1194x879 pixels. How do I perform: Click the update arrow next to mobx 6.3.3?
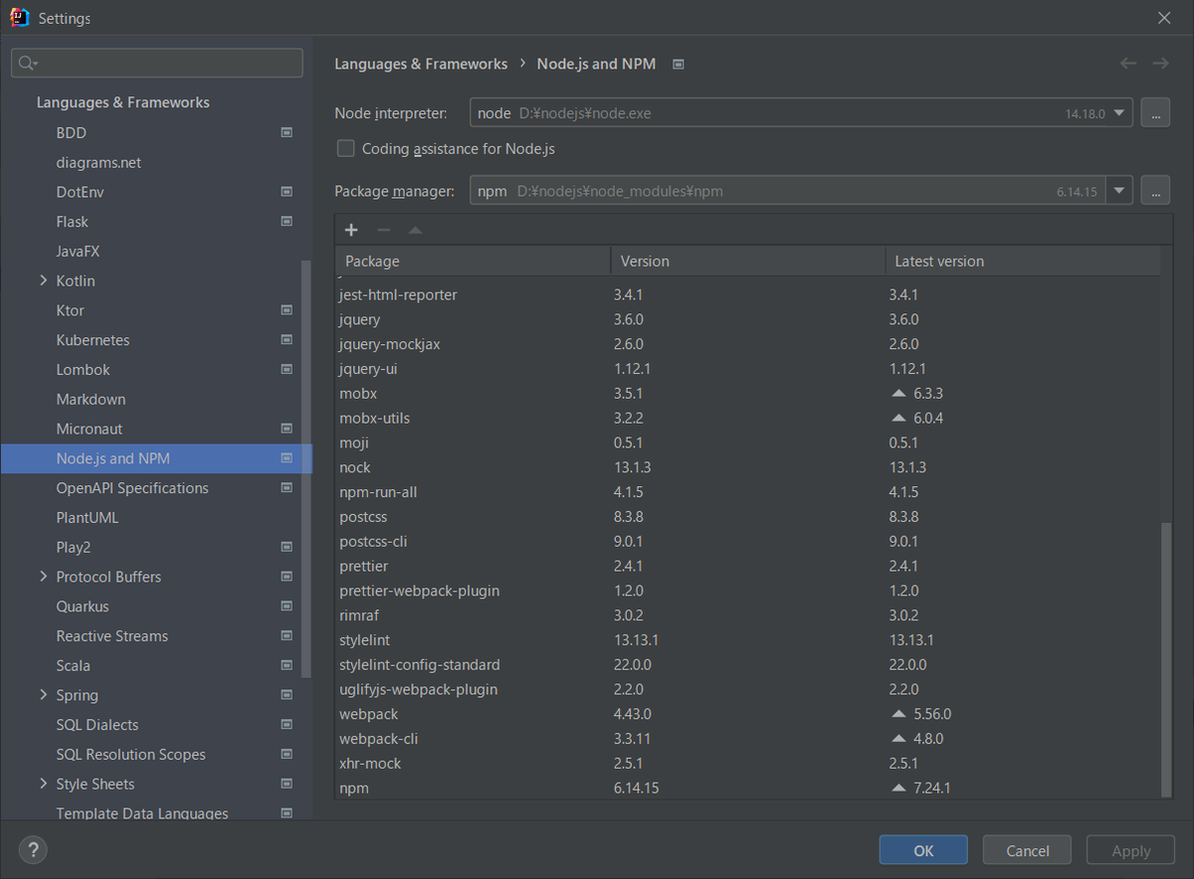click(x=898, y=394)
